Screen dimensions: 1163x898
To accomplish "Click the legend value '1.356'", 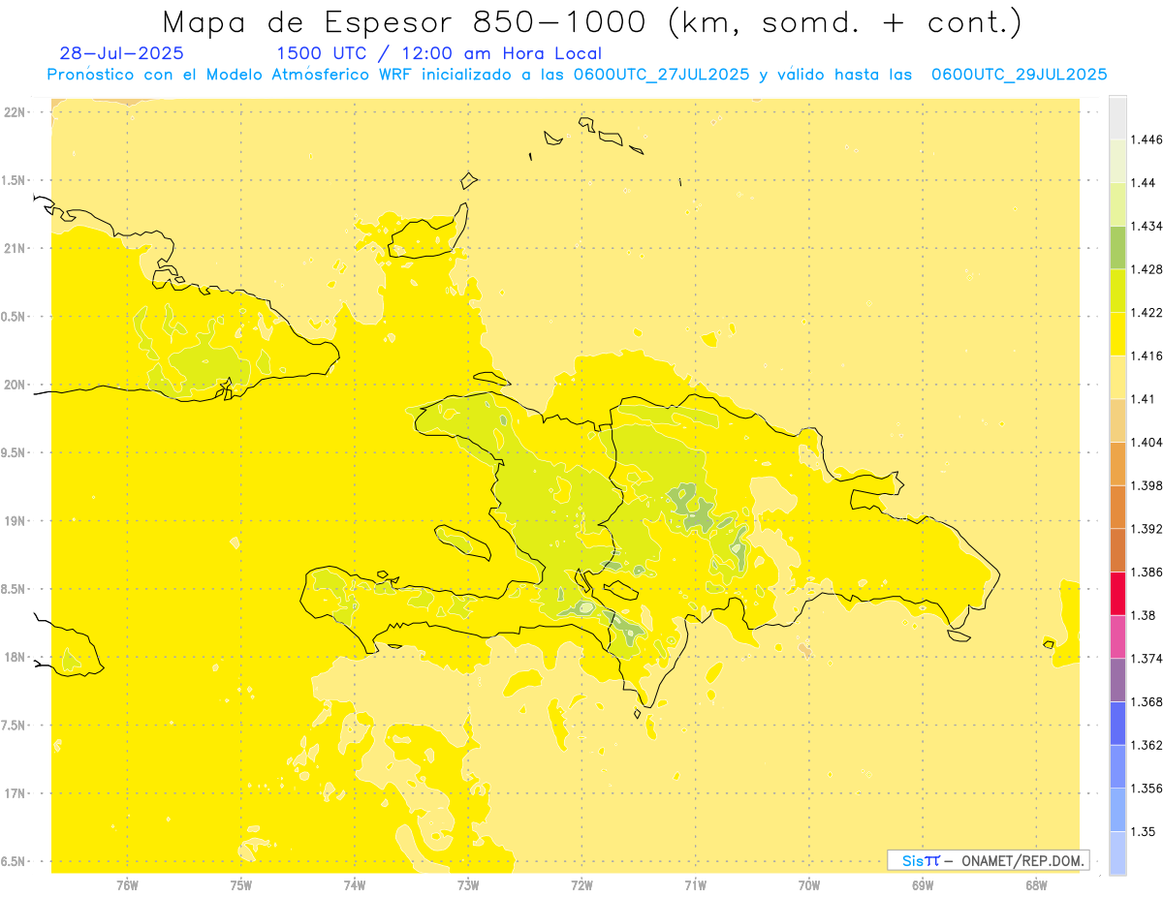I will [x=1147, y=789].
